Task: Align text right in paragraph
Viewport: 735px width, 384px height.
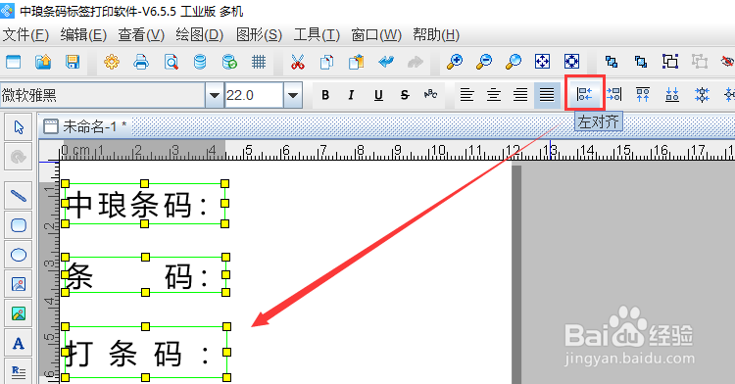Action: (x=519, y=95)
